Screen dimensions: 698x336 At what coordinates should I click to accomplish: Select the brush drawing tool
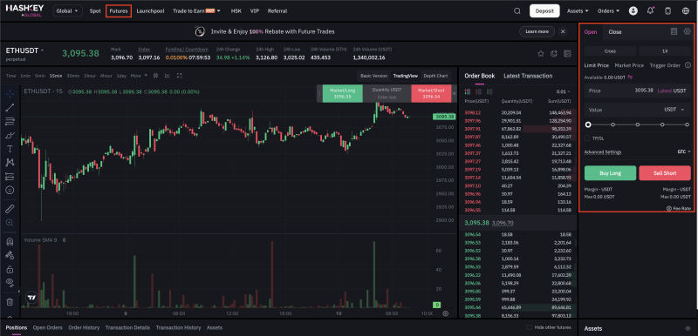click(x=10, y=135)
